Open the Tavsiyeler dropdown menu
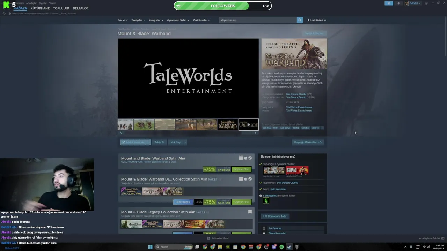 click(x=138, y=20)
